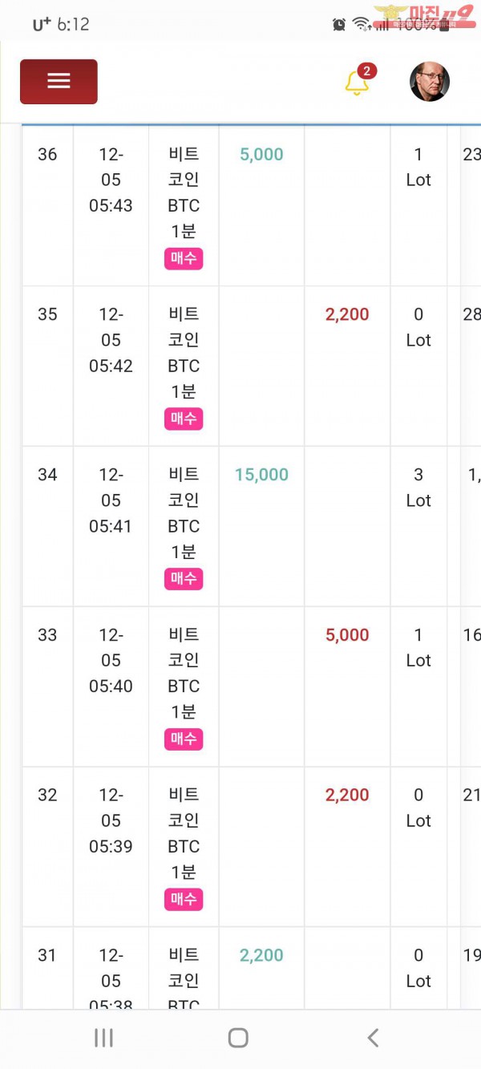Click the 매수 badge in row 36
The width and height of the screenshot is (481, 1069).
tap(184, 258)
